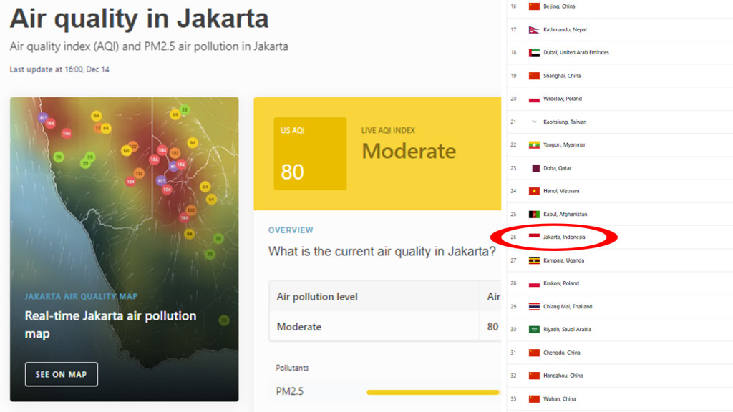Click the US AQI 80 box
Viewport: 733px width, 412px height.
[x=310, y=154]
